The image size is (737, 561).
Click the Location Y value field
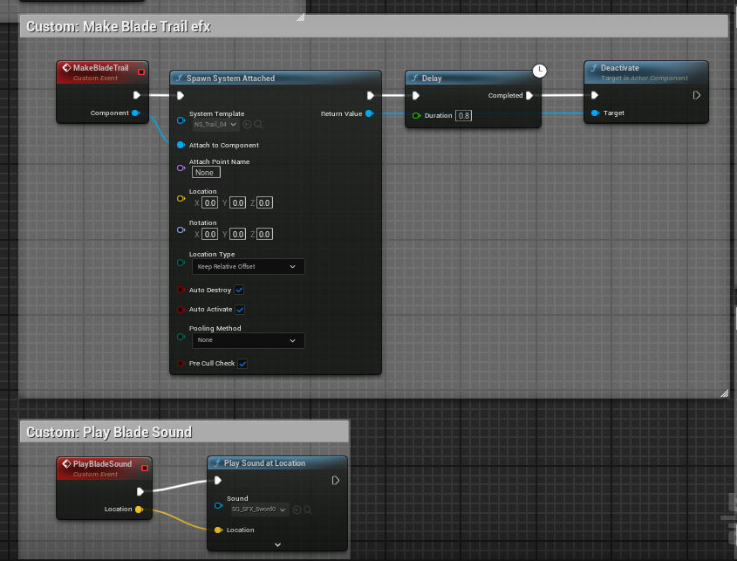tap(238, 202)
